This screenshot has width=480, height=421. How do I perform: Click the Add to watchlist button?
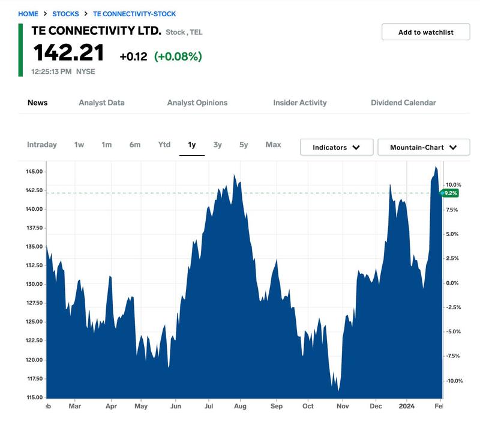pos(425,32)
